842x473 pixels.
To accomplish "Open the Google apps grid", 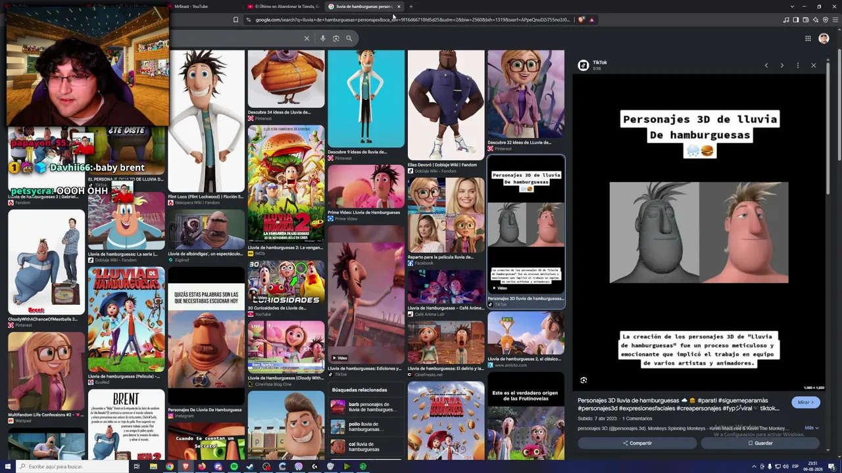I will point(808,38).
